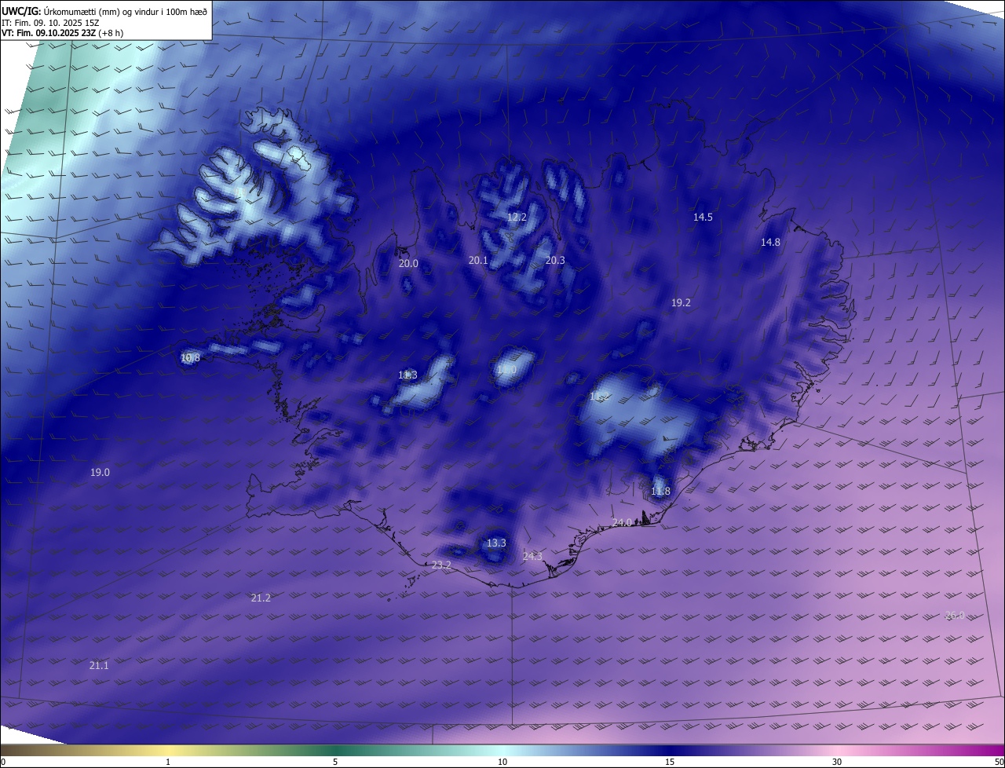Image resolution: width=1005 pixels, height=768 pixels.
Task: Click the colorbar tick label 30
Action: click(x=837, y=762)
